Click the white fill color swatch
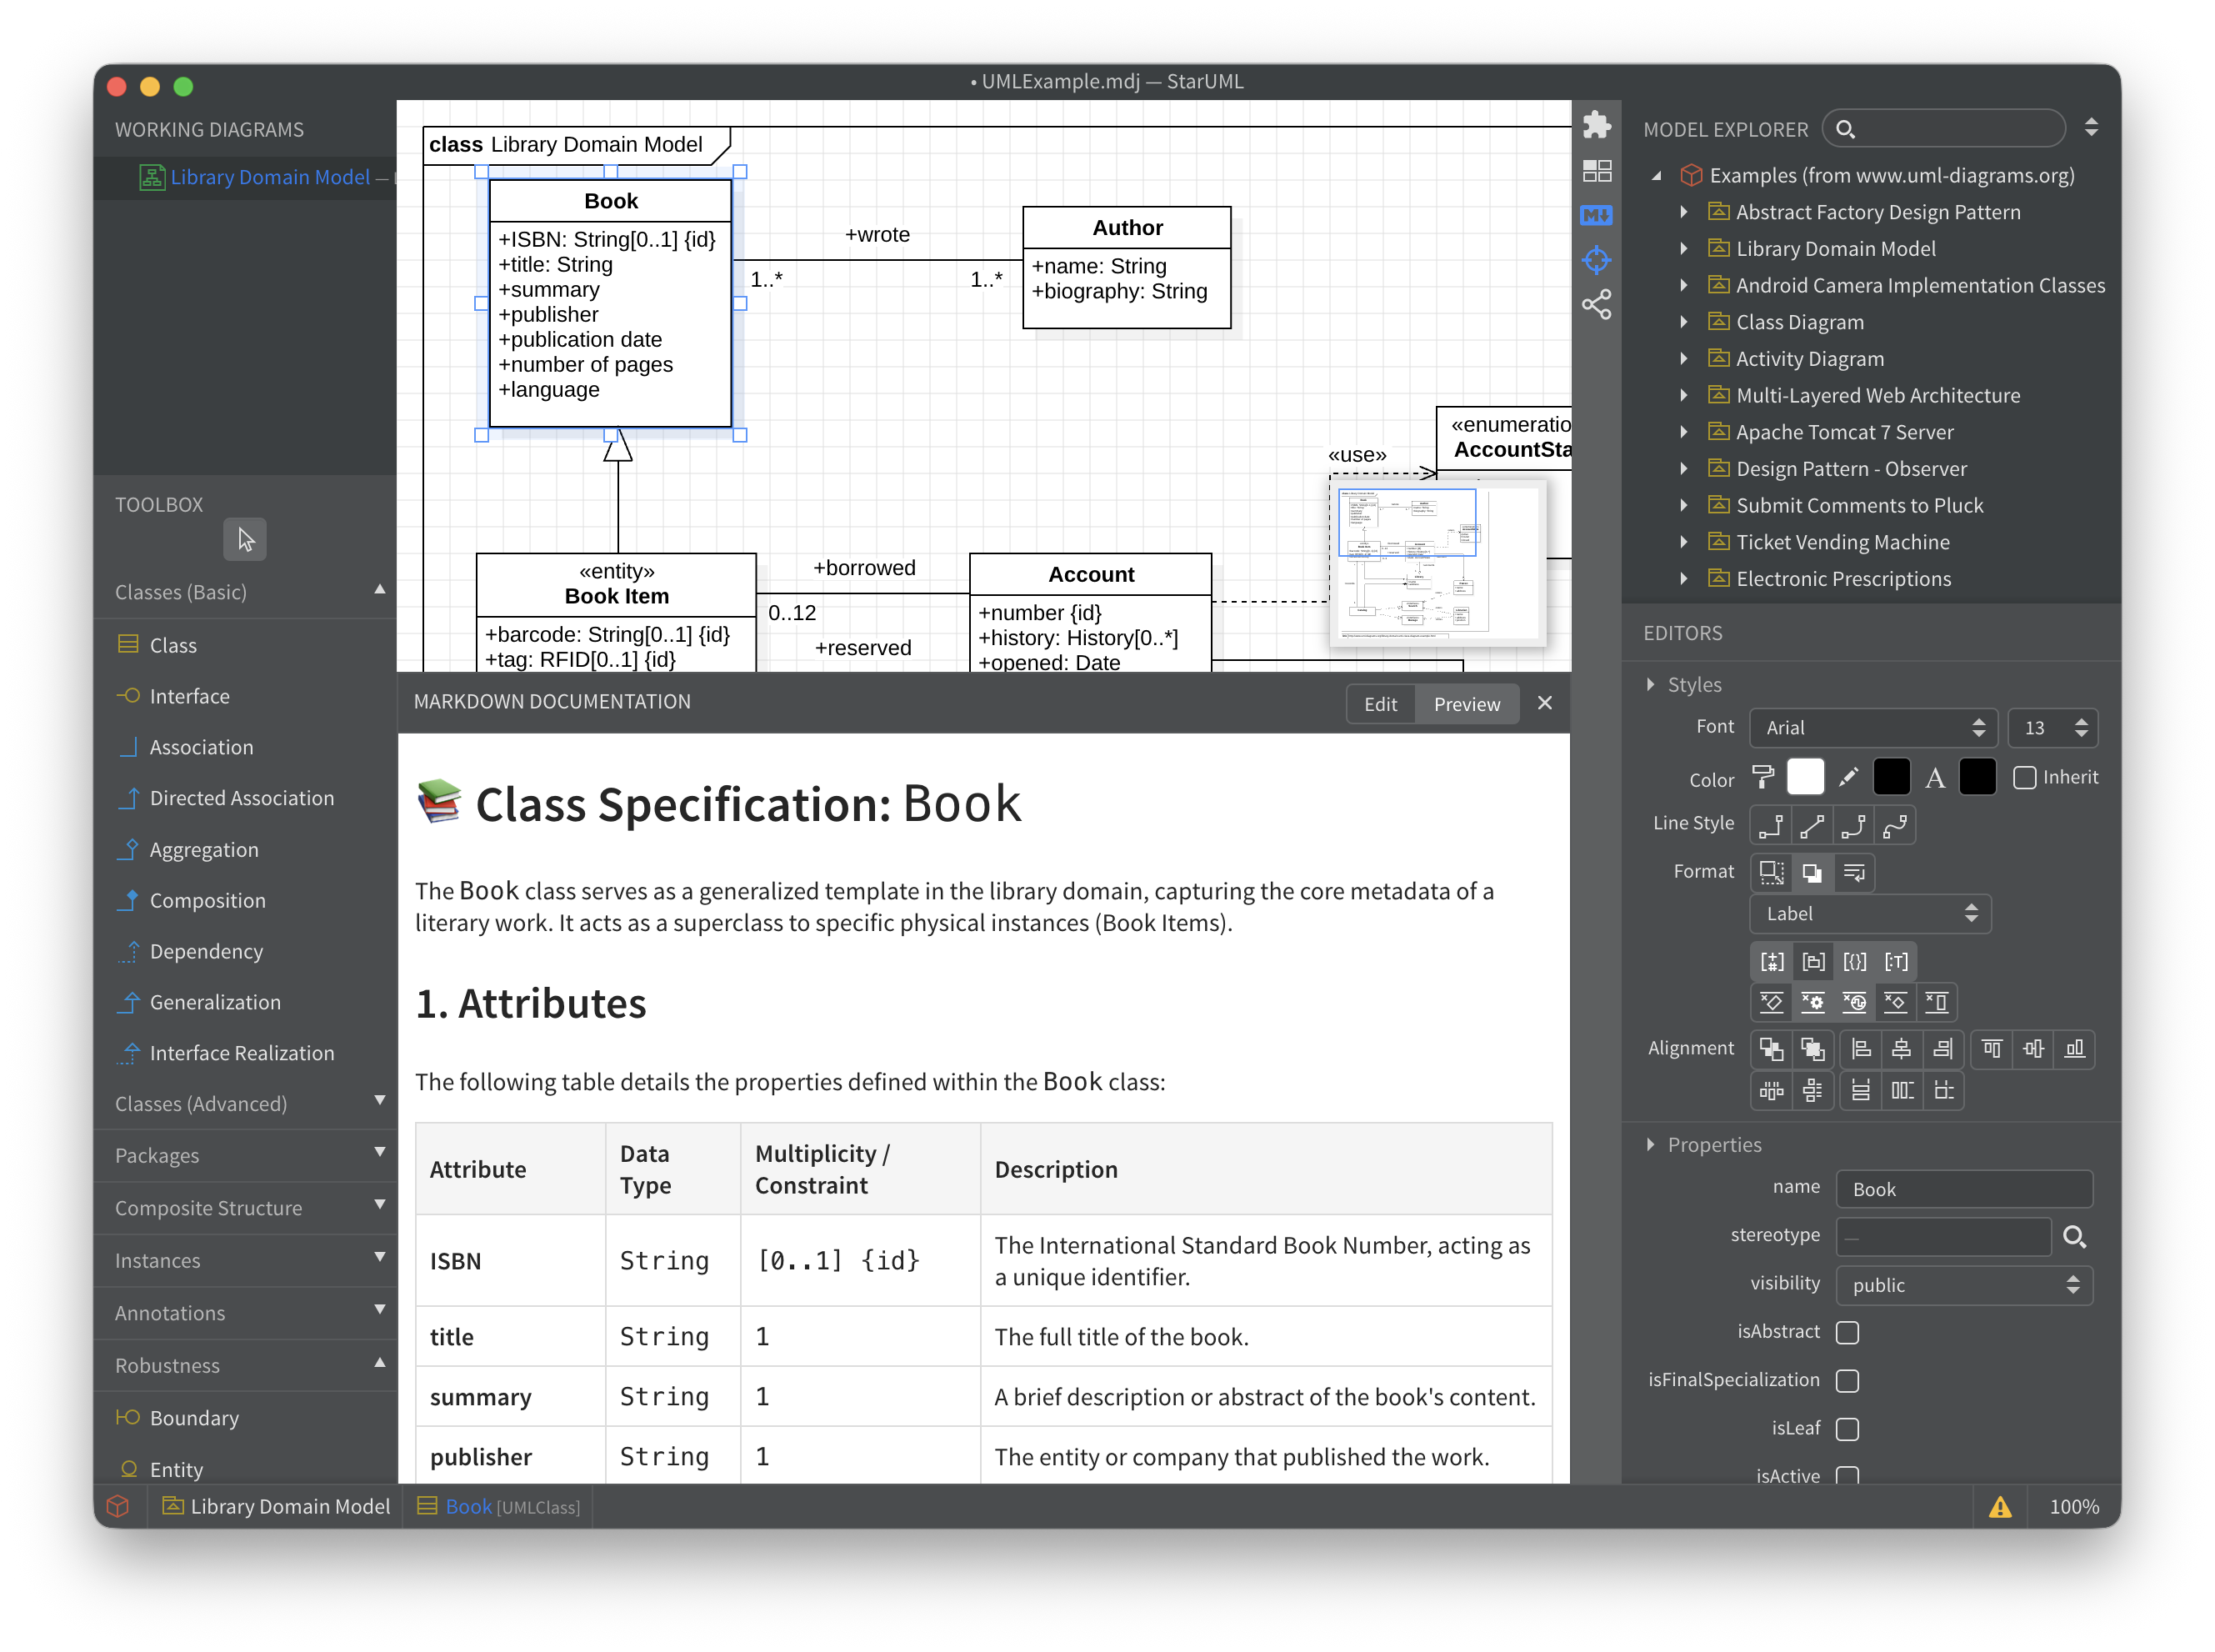This screenshot has width=2215, height=1652. (x=1805, y=778)
